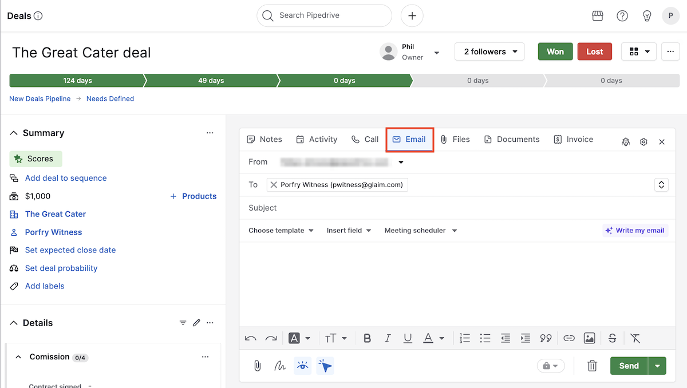The height and width of the screenshot is (388, 687).
Task: Open the Marketplace icon in top bar
Action: point(598,16)
